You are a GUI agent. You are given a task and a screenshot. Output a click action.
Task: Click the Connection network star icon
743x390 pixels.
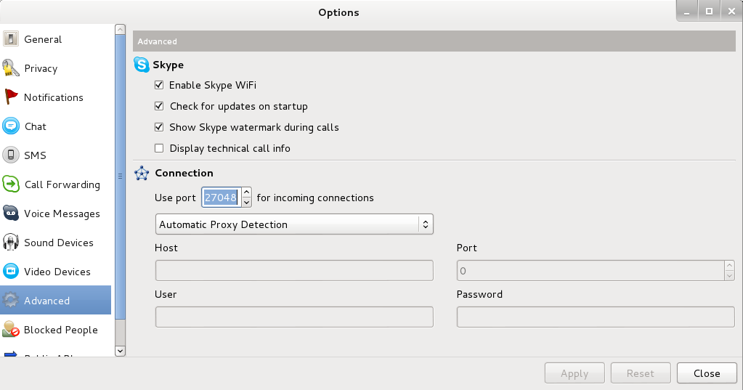click(x=141, y=173)
